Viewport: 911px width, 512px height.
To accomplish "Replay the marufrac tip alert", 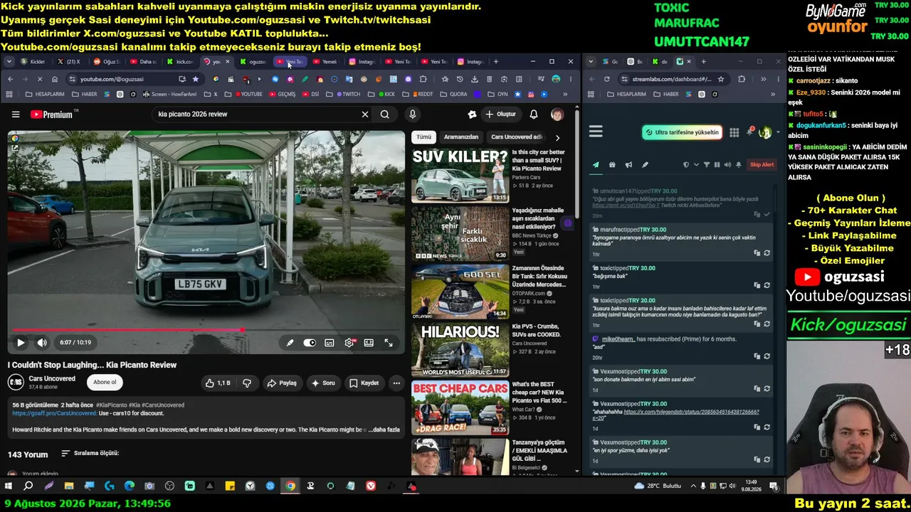I will pos(767,253).
